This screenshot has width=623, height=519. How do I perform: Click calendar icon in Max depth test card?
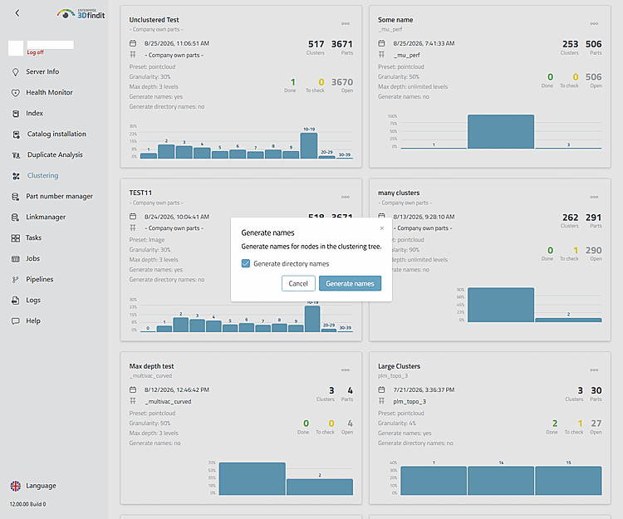pos(133,389)
